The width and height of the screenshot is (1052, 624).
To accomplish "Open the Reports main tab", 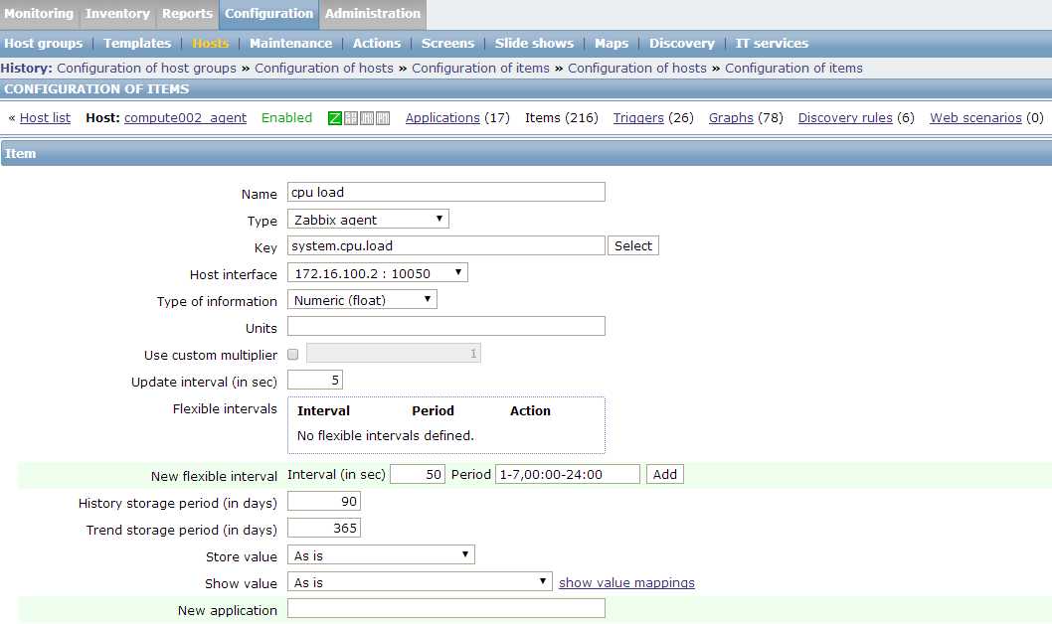I will pos(187,14).
